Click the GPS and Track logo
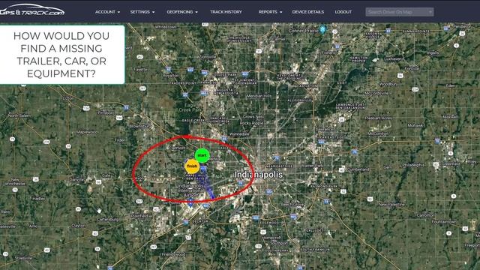 (x=31, y=10)
